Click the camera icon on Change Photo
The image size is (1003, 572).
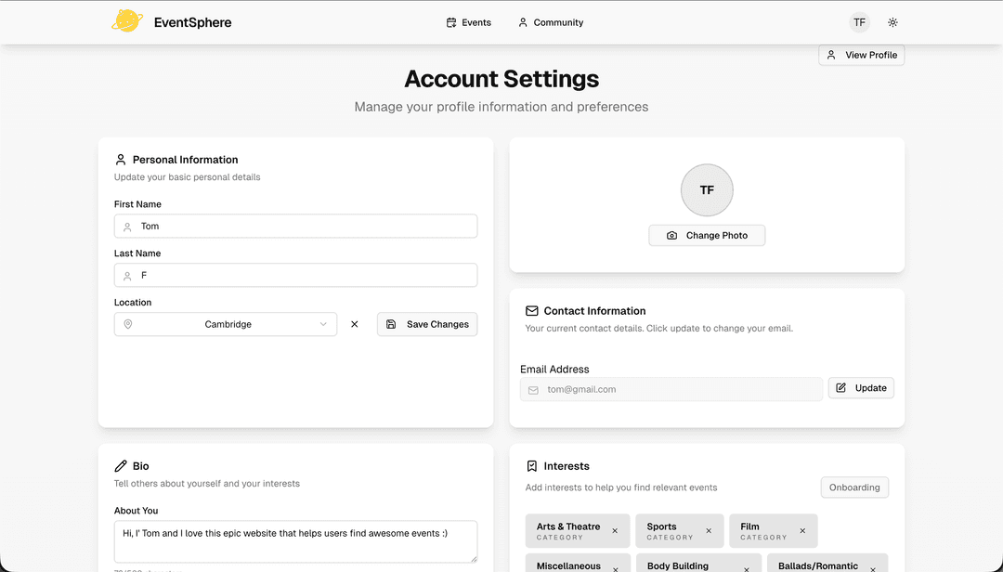(671, 235)
